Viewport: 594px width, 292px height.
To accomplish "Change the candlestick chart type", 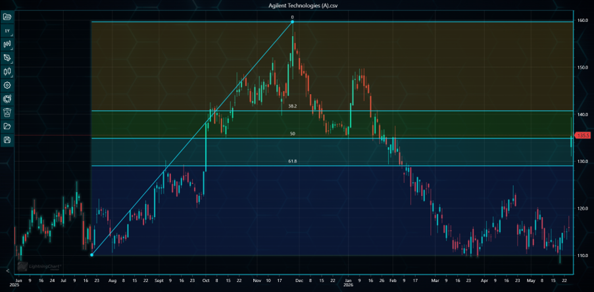I will pyautogui.click(x=7, y=71).
